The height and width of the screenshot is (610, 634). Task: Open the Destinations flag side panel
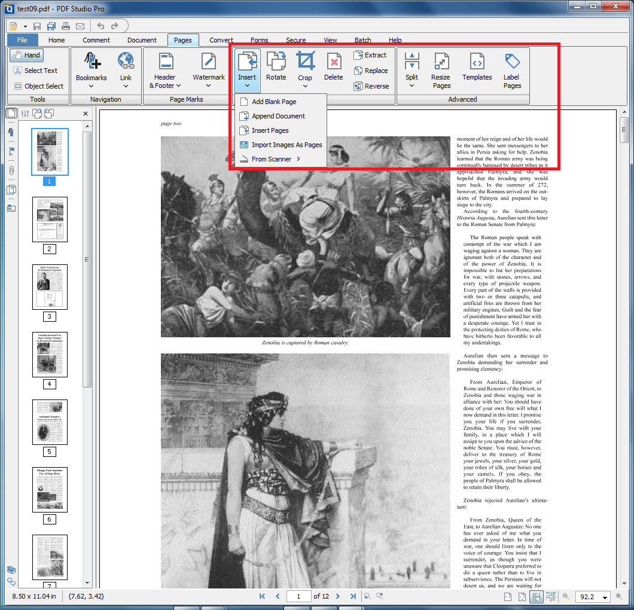pyautogui.click(x=11, y=151)
